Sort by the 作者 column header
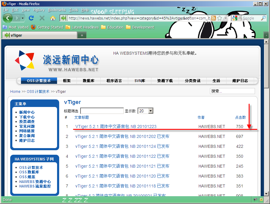The height and width of the screenshot is (204, 270). [201, 117]
